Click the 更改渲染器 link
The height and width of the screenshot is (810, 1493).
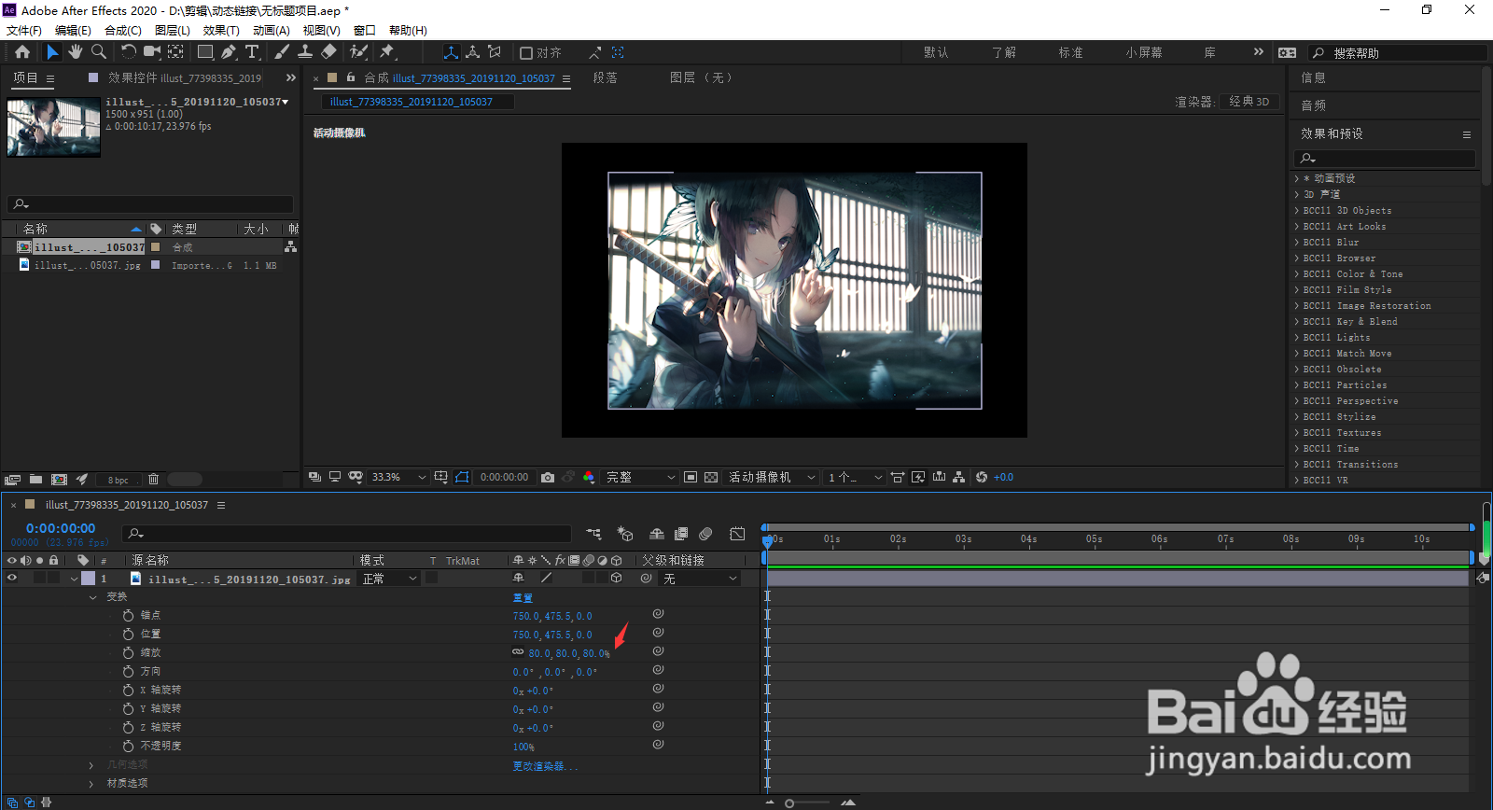click(545, 766)
